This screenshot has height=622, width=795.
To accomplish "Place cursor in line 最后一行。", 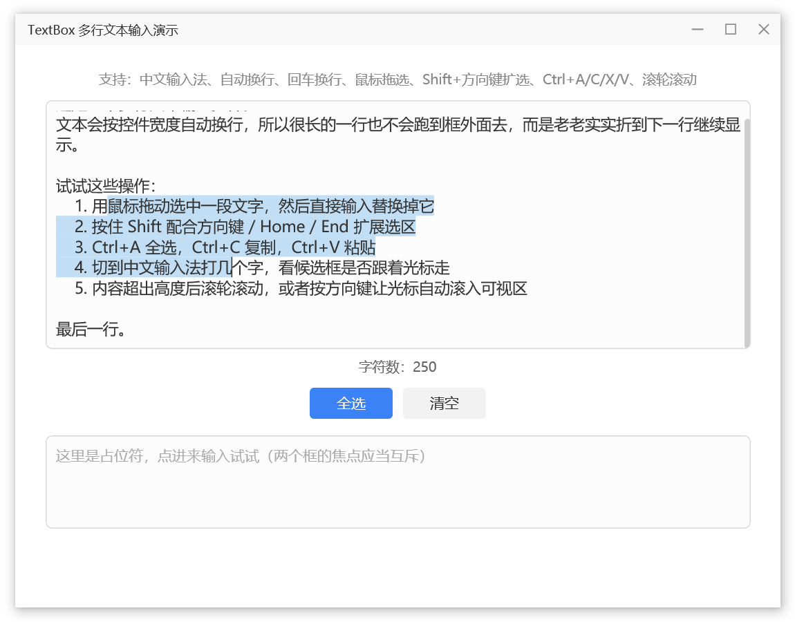I will tap(91, 330).
